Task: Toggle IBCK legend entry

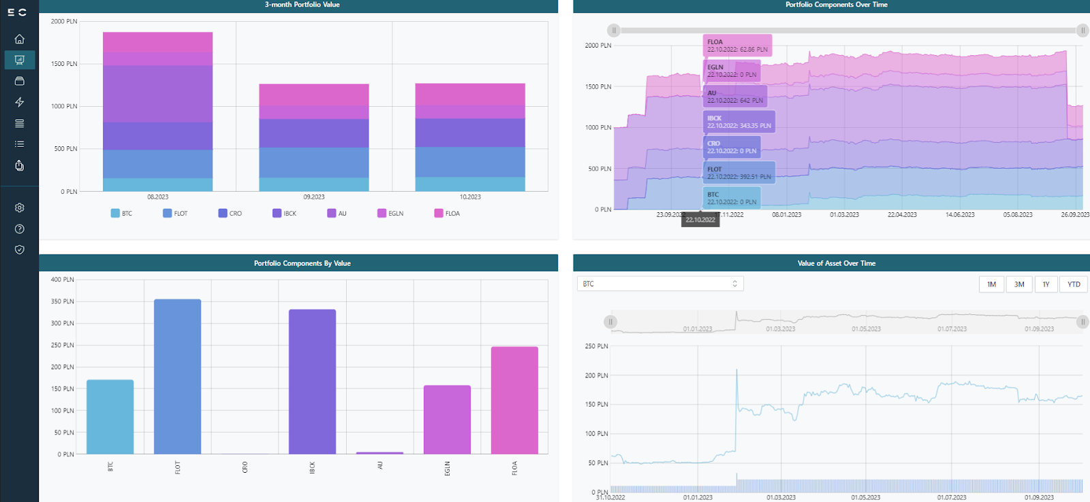Action: [284, 214]
